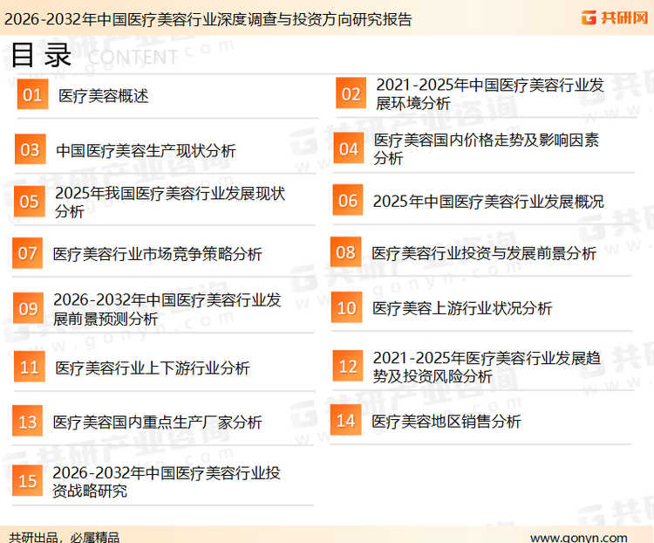
Task: Select 2021-2025年医疗美容行业发展趋势及投资风险分析 entry
Action: click(x=487, y=367)
